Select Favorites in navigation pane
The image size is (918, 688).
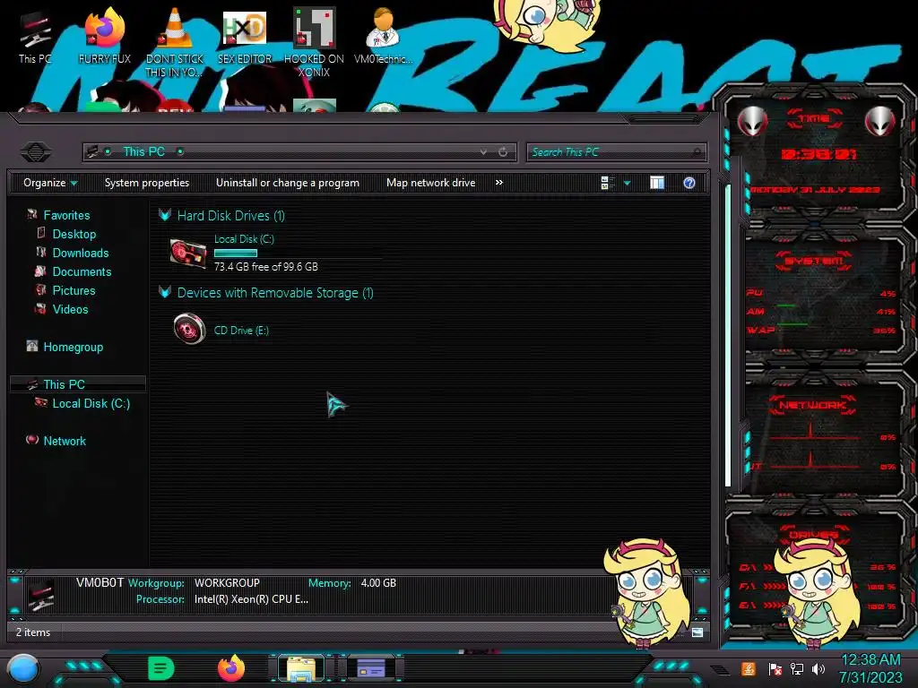[66, 215]
